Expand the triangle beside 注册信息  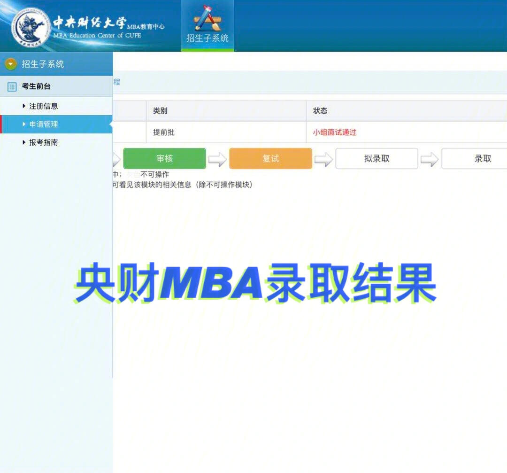(x=24, y=106)
